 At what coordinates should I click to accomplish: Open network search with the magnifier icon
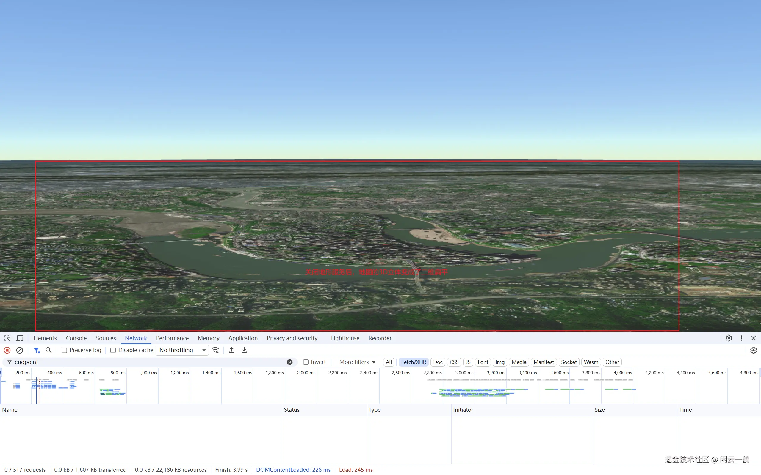[49, 350]
